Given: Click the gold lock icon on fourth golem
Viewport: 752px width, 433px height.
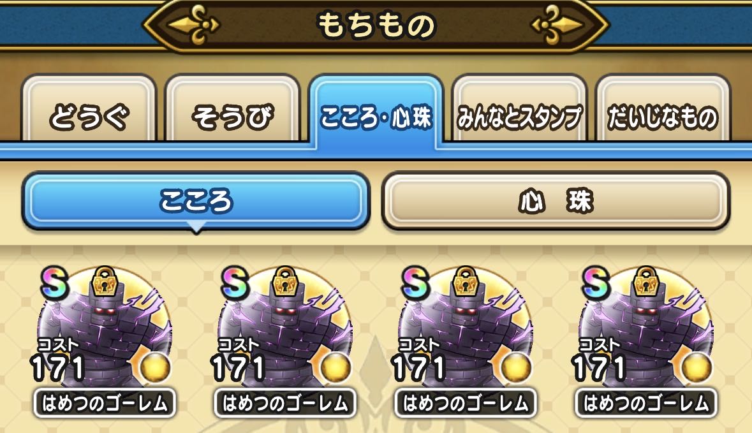Looking at the screenshot, I should point(645,281).
